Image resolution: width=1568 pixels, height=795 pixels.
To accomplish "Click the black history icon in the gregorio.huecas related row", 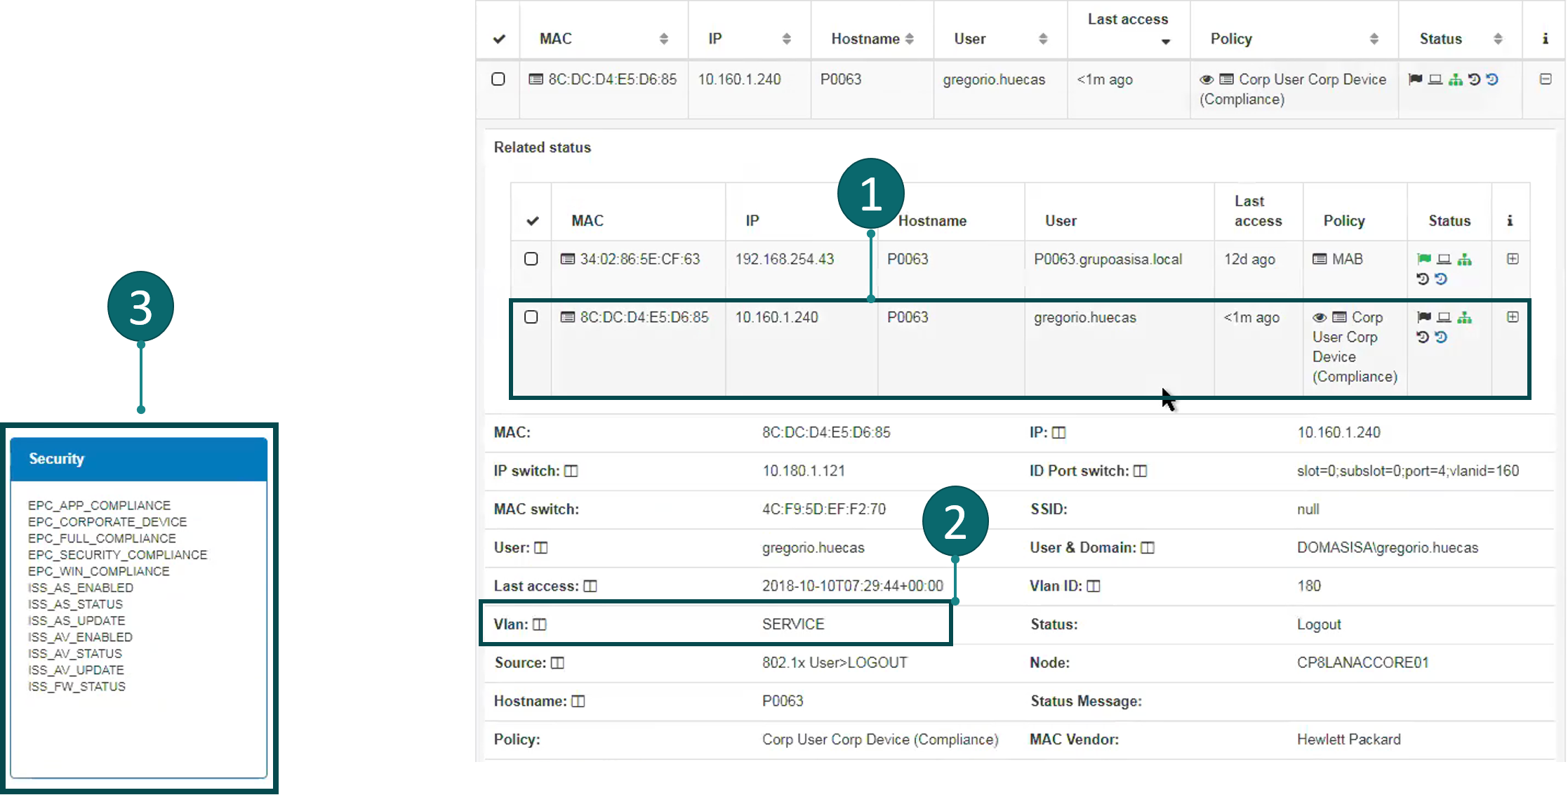I will (1423, 338).
